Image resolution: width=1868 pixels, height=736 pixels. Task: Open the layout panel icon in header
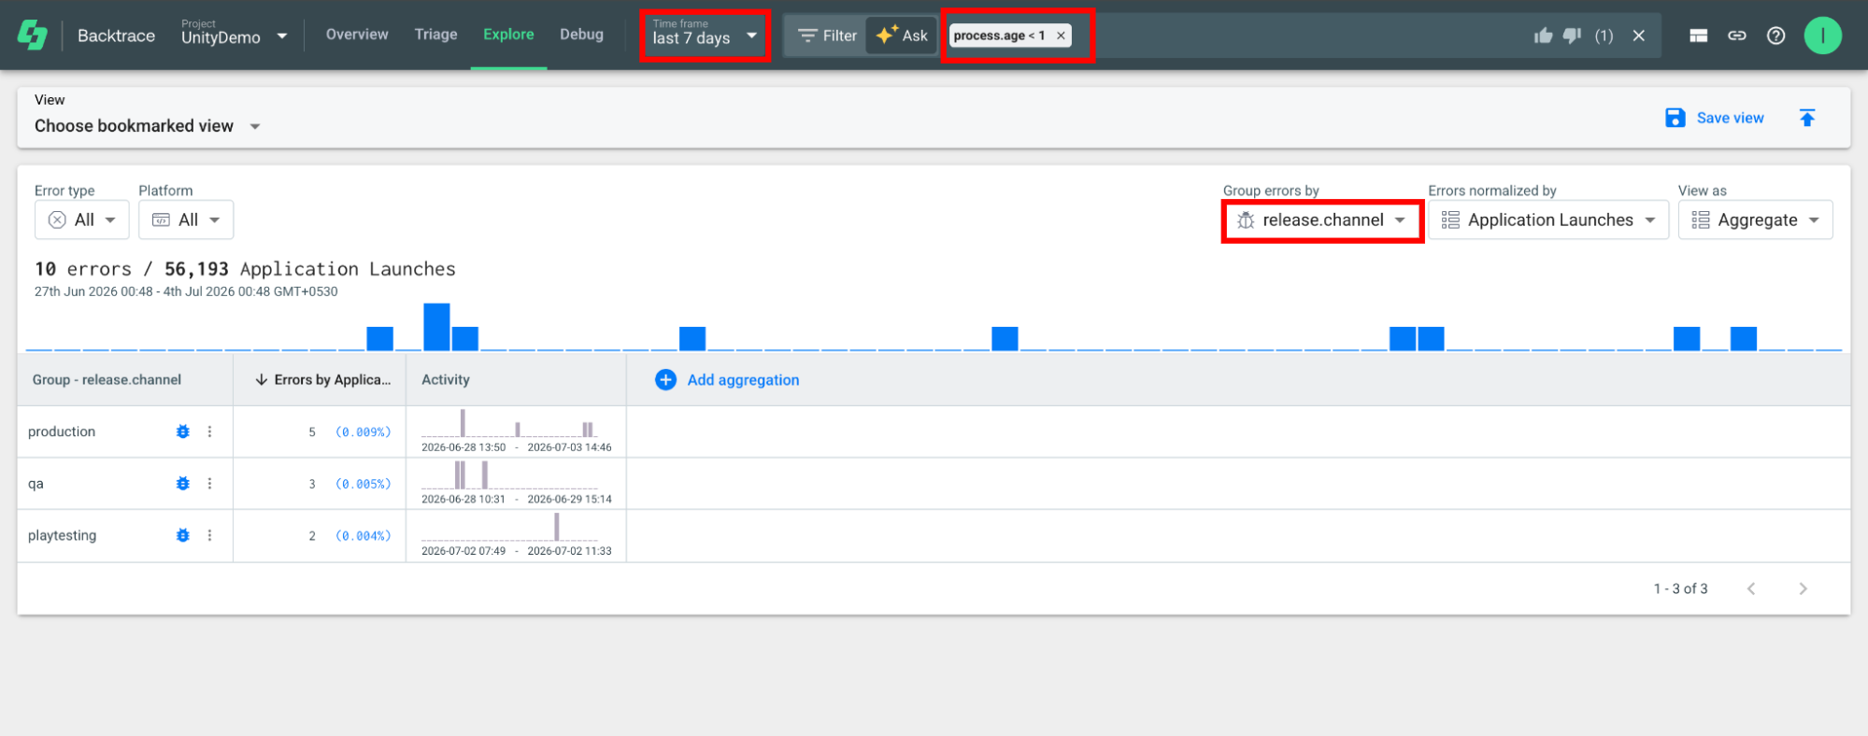click(1699, 35)
